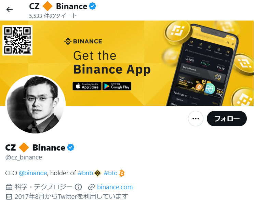
Task: Click the App Store badge in banner
Action: [x=87, y=86]
